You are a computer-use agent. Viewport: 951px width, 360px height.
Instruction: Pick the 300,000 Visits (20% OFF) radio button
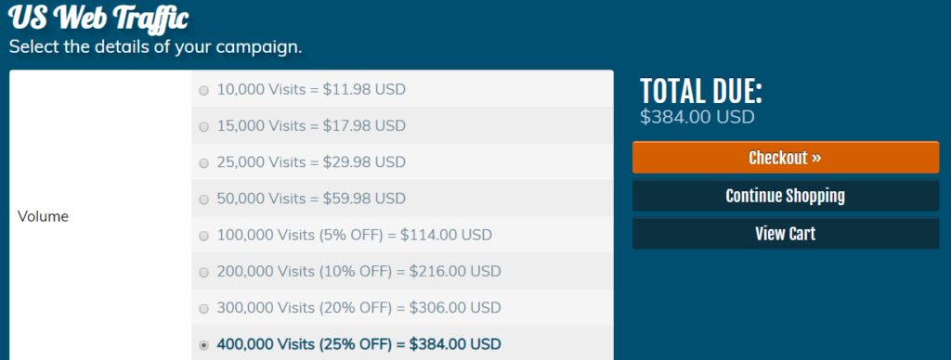(203, 308)
